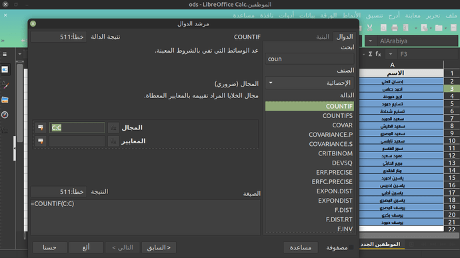Click the Function Wizard fx icon
Screen dimensions: 460x258
point(378,54)
